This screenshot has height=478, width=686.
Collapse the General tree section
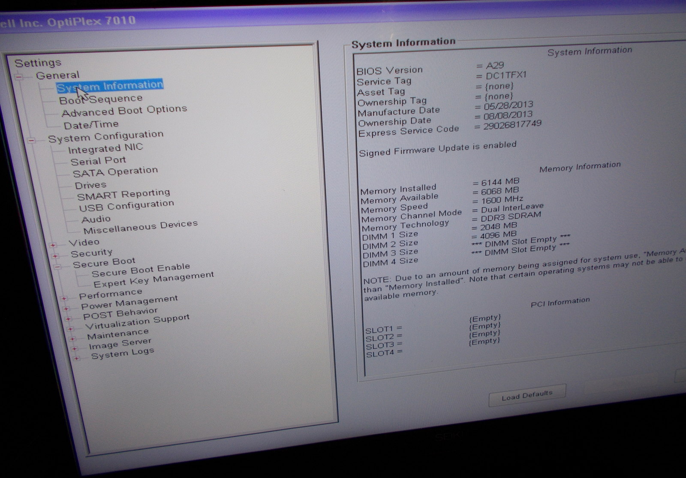point(19,77)
